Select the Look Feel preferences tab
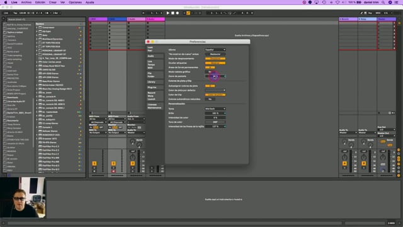403x227 pixels. [x=156, y=49]
